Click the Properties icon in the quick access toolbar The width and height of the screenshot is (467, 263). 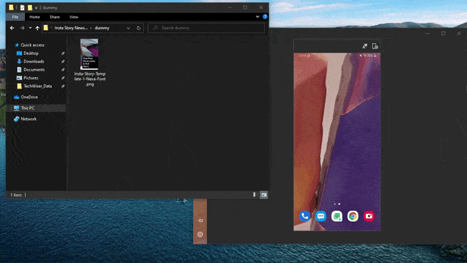[22, 8]
